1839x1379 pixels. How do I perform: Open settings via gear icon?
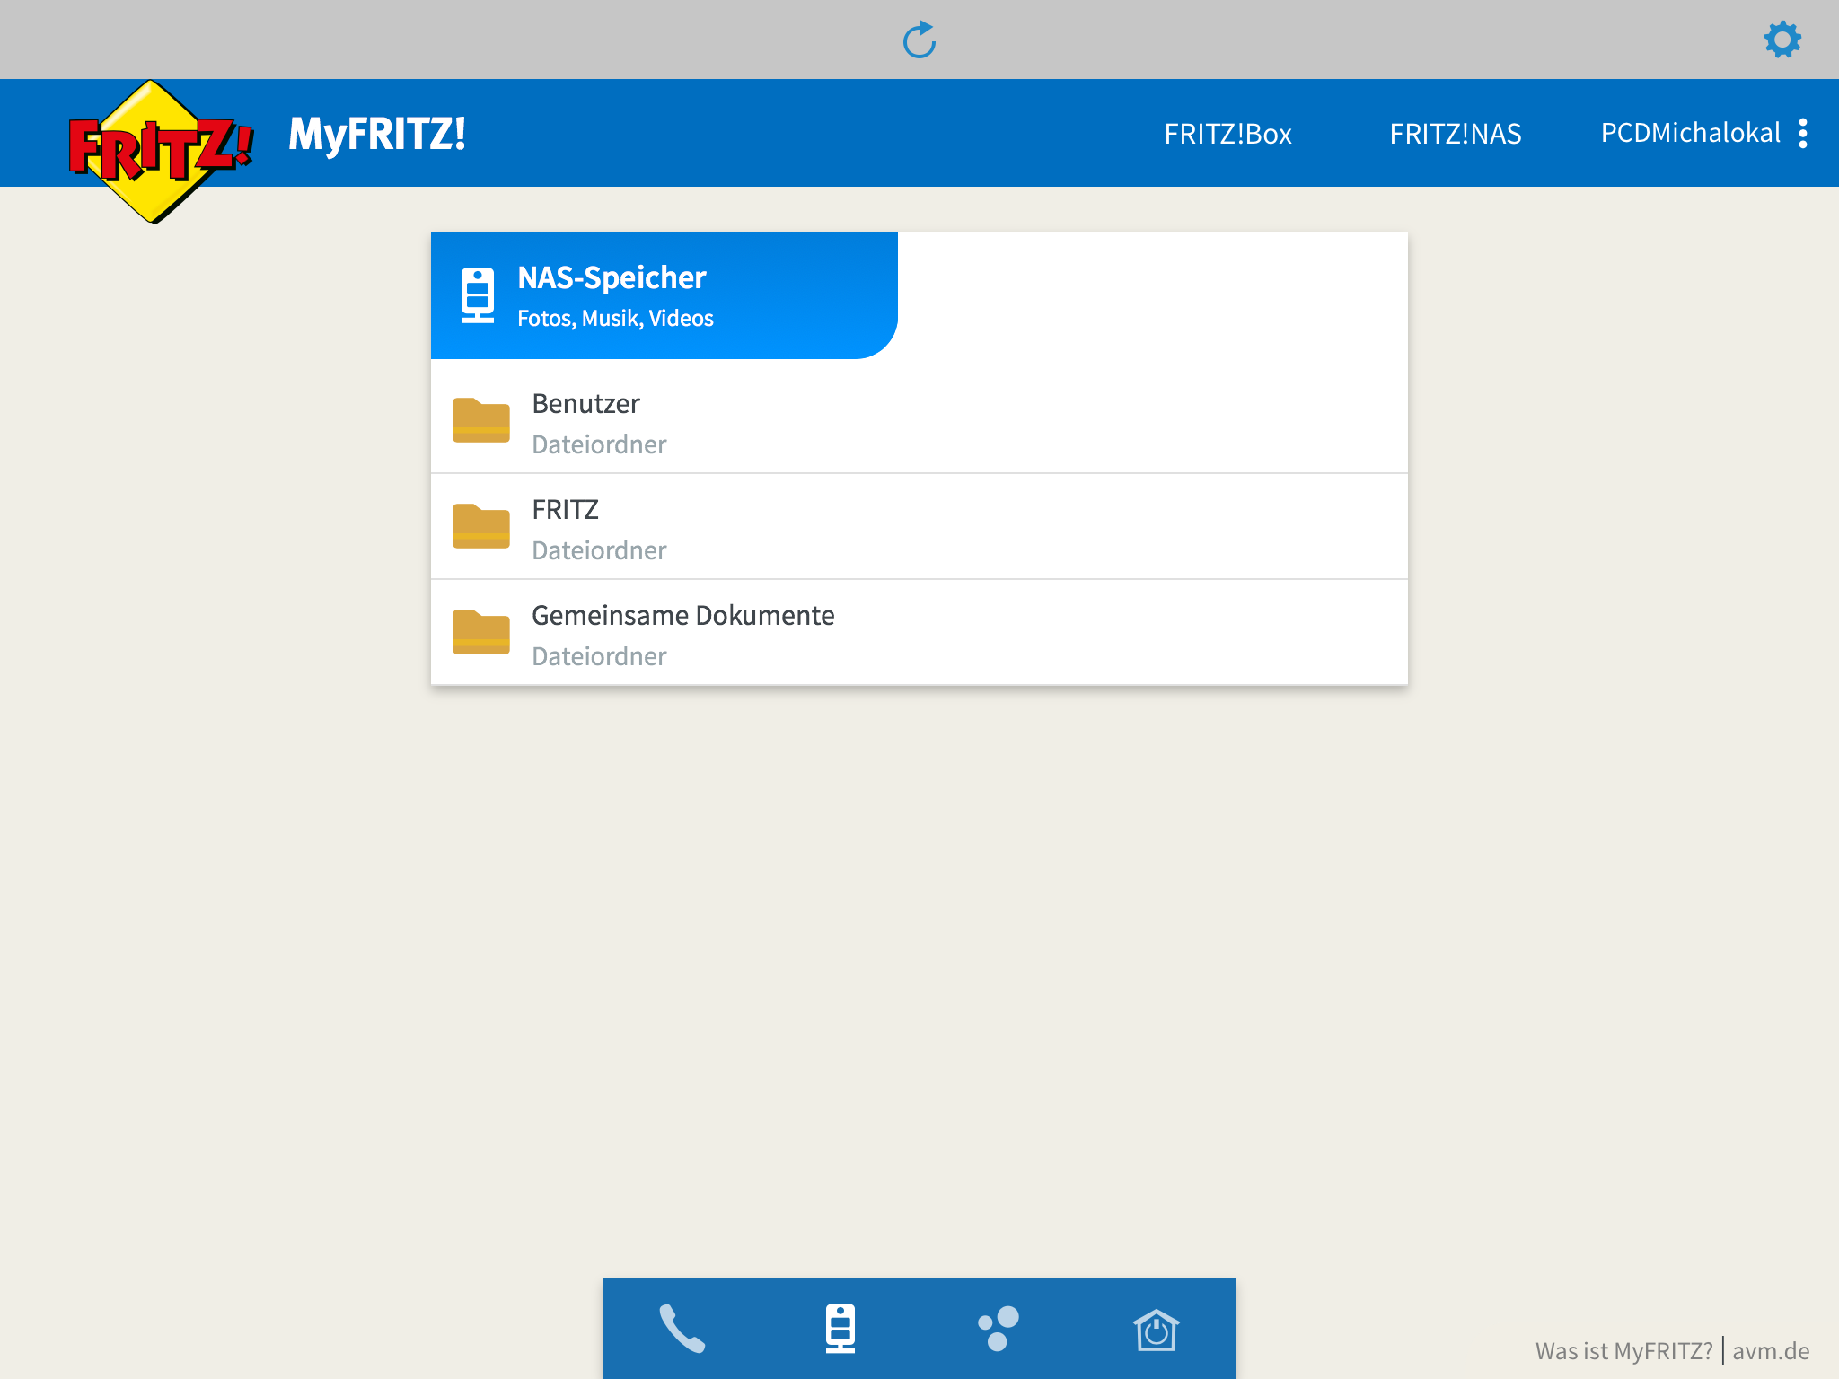pos(1782,40)
